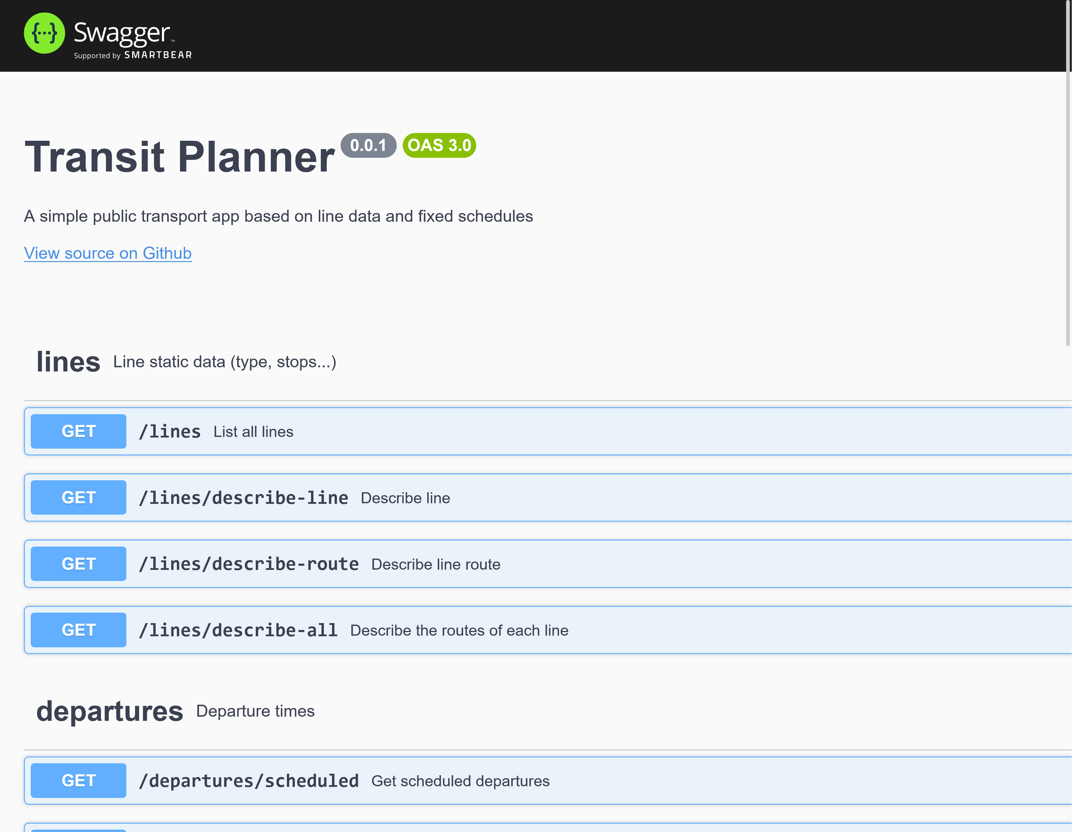Collapse the lines section heading
This screenshot has width=1072, height=832.
pos(68,362)
